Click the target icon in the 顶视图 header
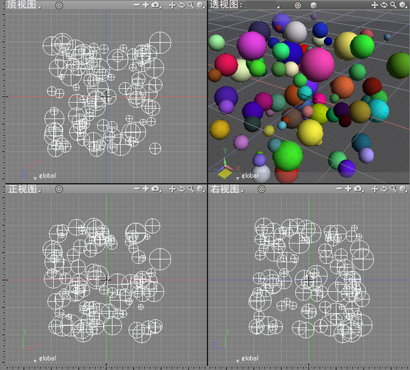The image size is (410, 370). (59, 5)
